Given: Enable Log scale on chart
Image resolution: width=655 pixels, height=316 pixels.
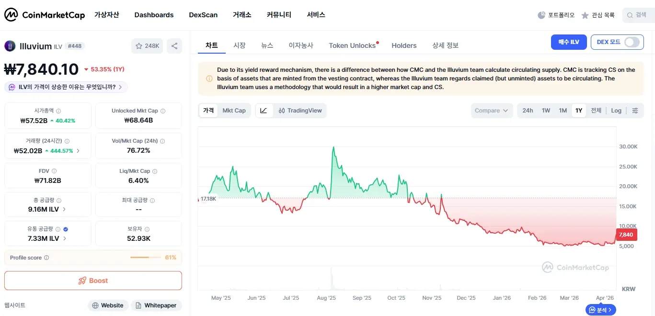Looking at the screenshot, I should coord(616,111).
